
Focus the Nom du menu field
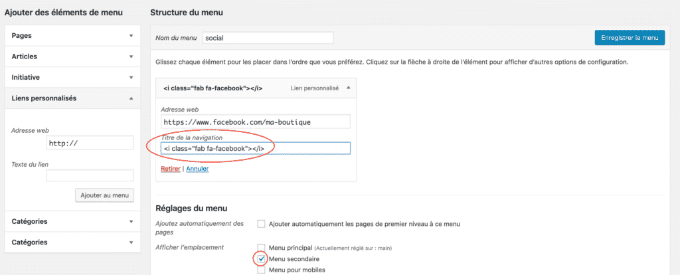tap(267, 39)
